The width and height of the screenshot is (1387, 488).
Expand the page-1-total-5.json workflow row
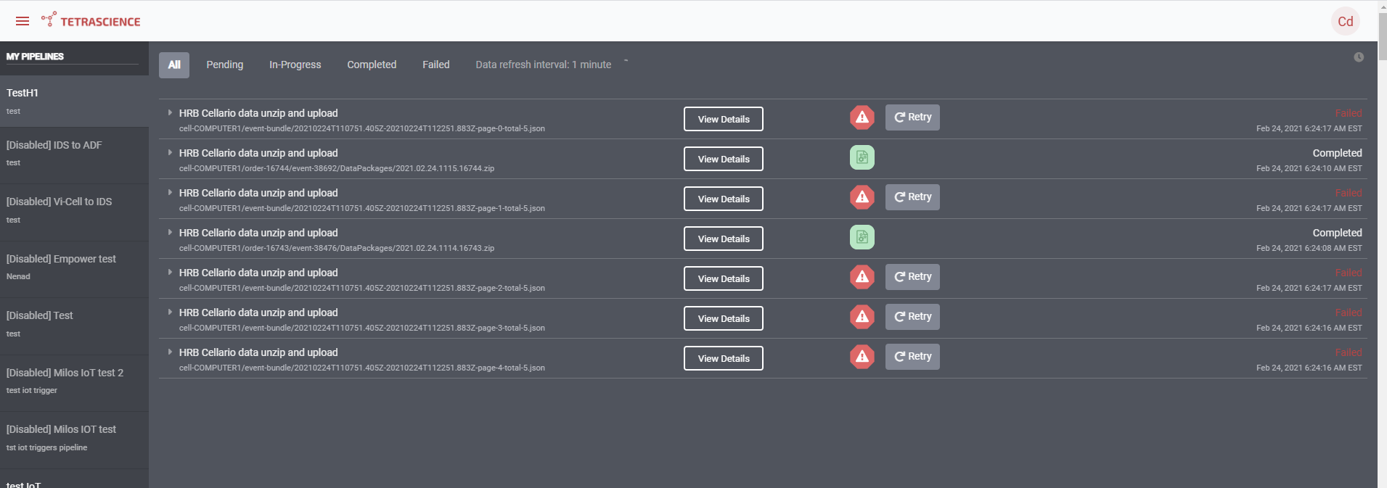170,192
